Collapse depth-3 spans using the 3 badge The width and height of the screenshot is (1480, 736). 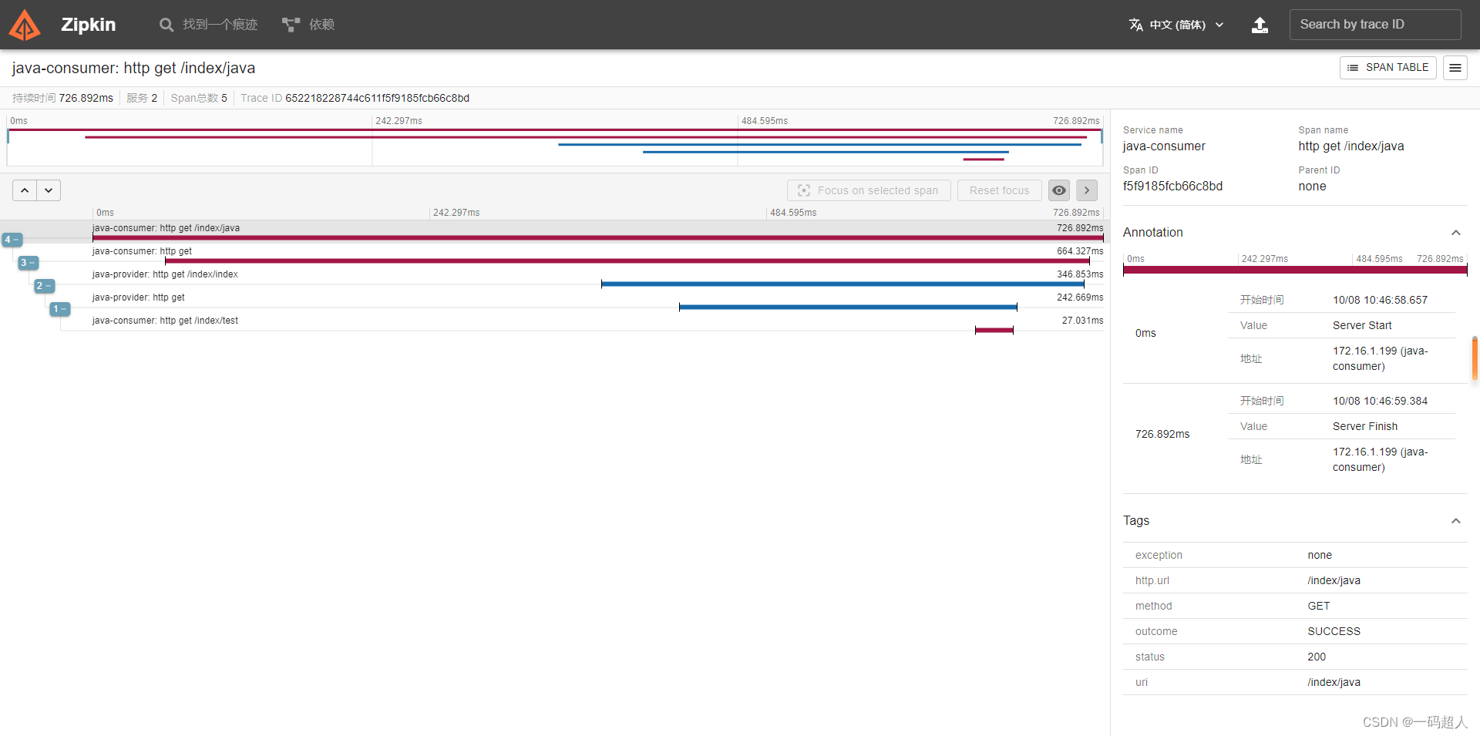point(28,262)
